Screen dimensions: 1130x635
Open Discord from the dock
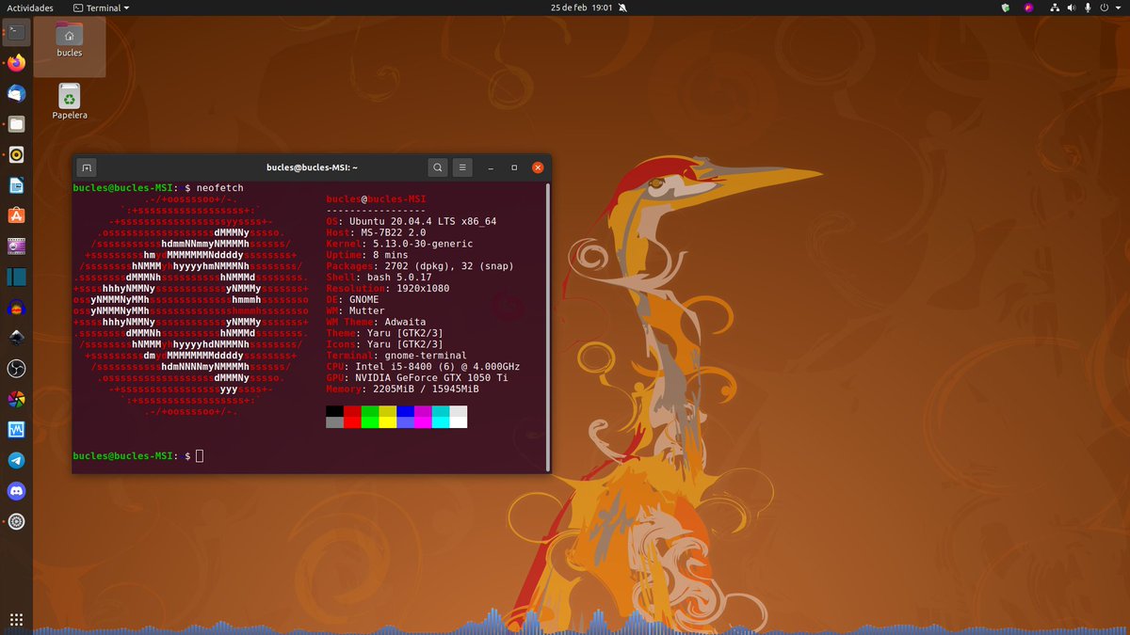tap(17, 491)
